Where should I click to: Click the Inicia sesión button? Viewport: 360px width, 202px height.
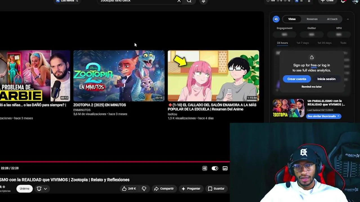326,79
